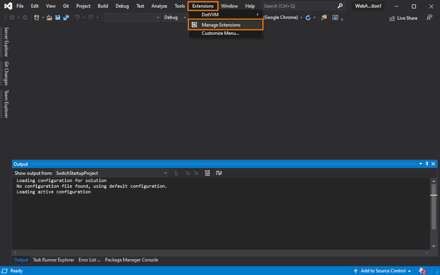This screenshot has height=275, width=440.
Task: Choose Customize Menu... from Extensions menu
Action: point(220,34)
